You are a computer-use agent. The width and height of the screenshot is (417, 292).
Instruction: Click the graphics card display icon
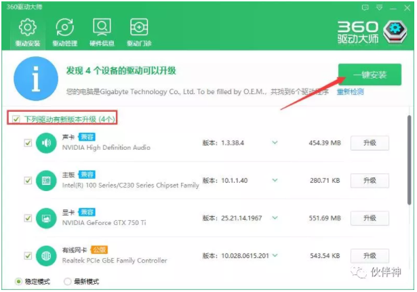pyautogui.click(x=46, y=218)
